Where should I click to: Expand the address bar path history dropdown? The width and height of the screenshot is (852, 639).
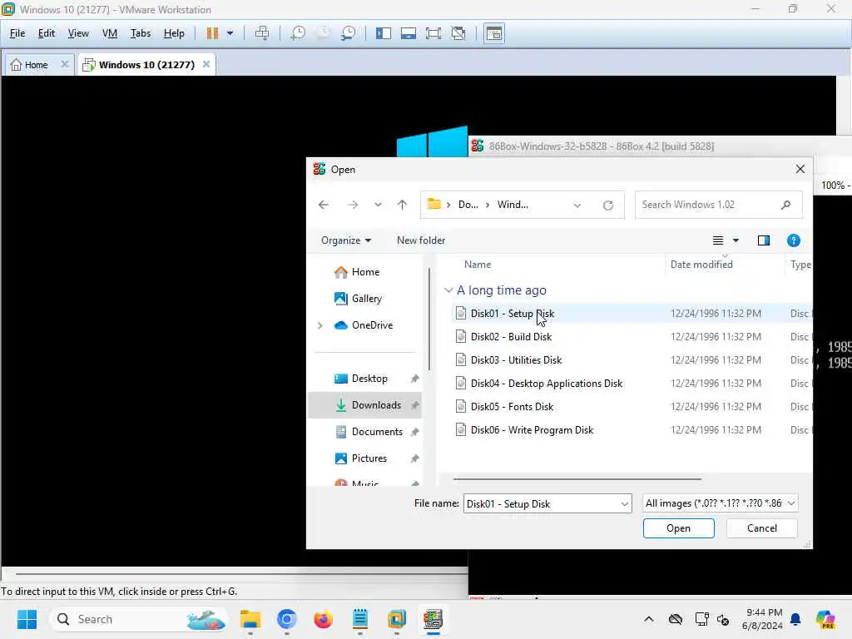[577, 206]
